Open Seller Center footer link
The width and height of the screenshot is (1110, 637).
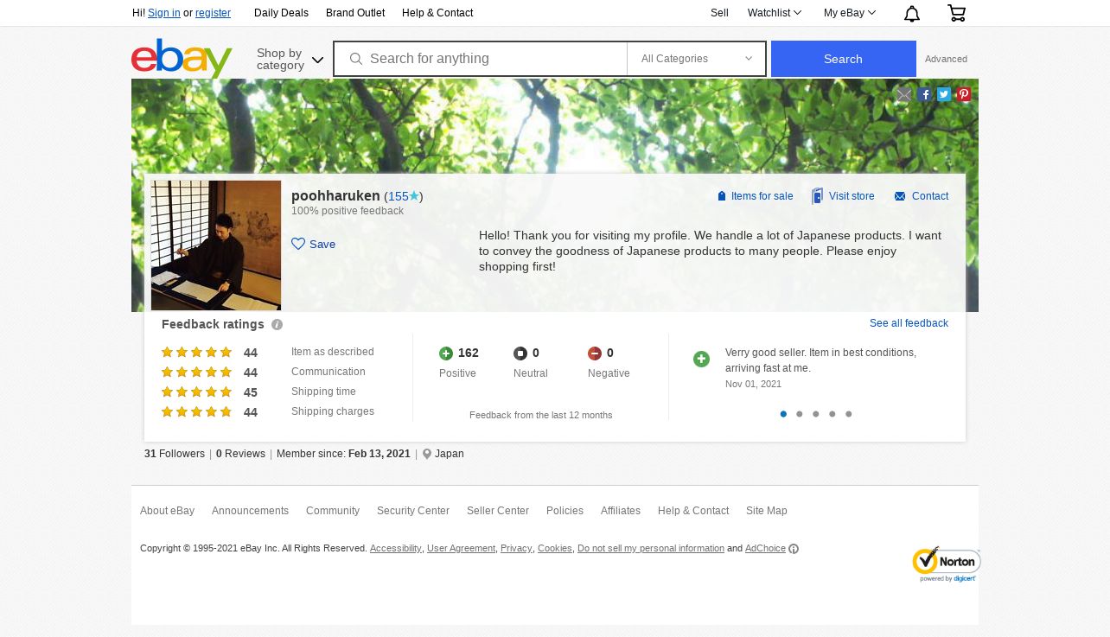[x=498, y=511]
